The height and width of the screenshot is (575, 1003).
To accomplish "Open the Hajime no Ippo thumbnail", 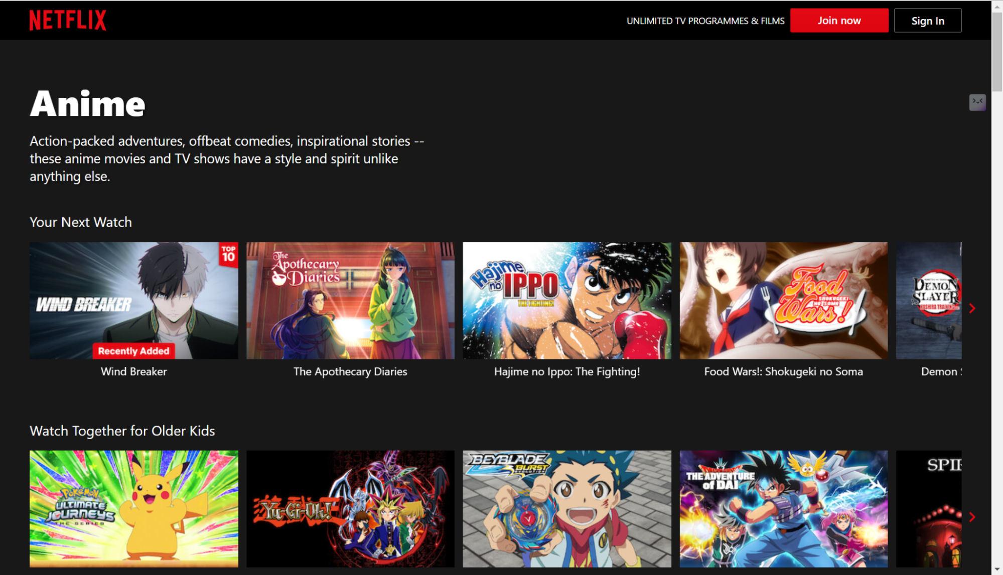I will (x=567, y=300).
